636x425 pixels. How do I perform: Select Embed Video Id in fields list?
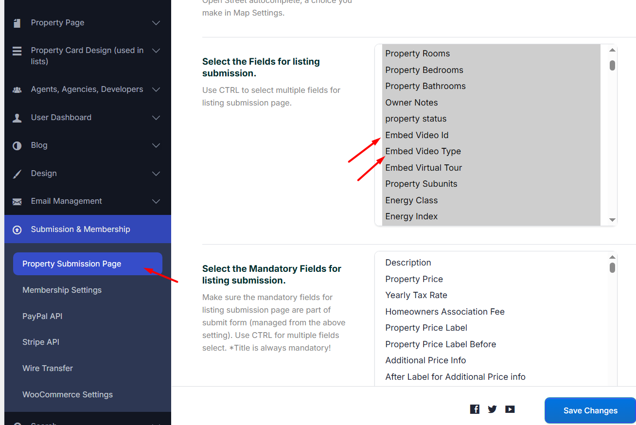click(x=417, y=135)
